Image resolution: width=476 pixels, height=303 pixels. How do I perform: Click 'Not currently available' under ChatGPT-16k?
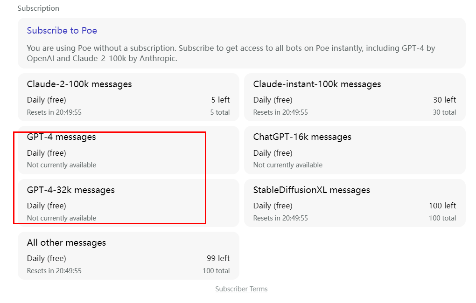288,165
